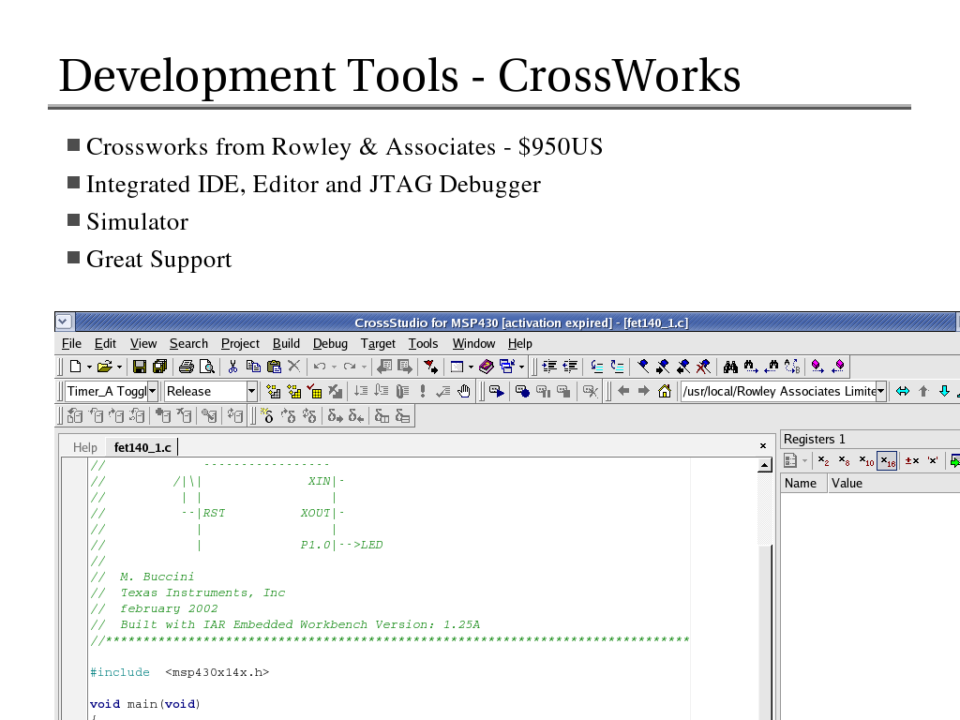Toggle hexadecimal x16 register display
Viewport: 960px width, 720px height.
(887, 460)
